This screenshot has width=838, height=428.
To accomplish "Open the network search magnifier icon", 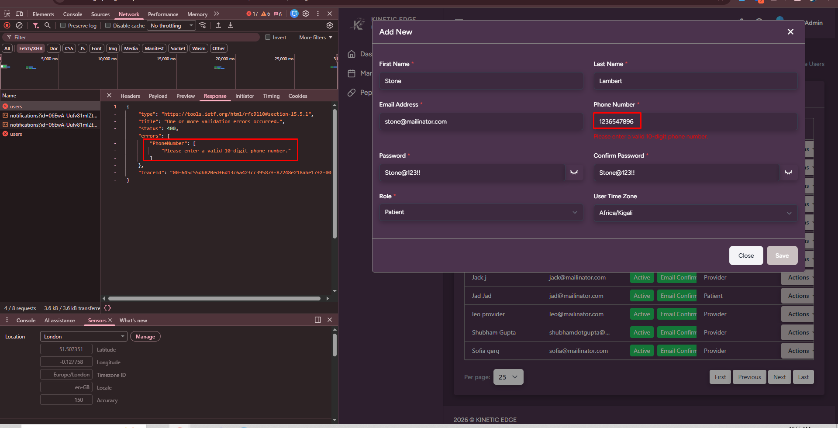I will pyautogui.click(x=48, y=25).
